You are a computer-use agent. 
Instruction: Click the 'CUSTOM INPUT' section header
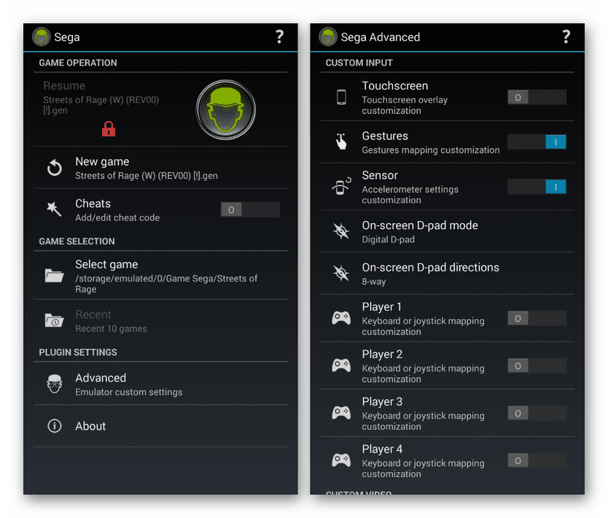[359, 63]
